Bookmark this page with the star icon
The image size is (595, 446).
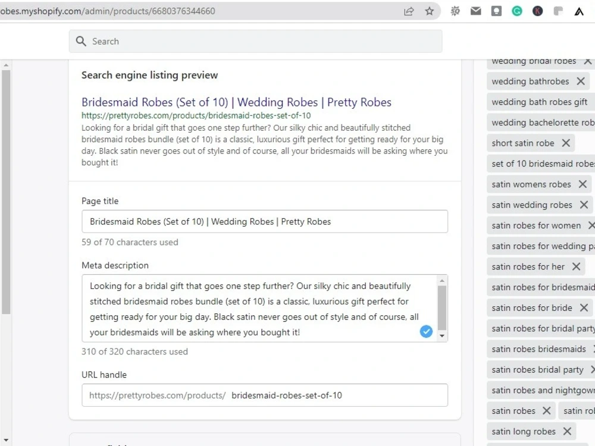point(429,11)
